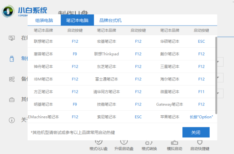
Task: Click the F11 hotkey for 微星笔记本
Action: point(201,92)
